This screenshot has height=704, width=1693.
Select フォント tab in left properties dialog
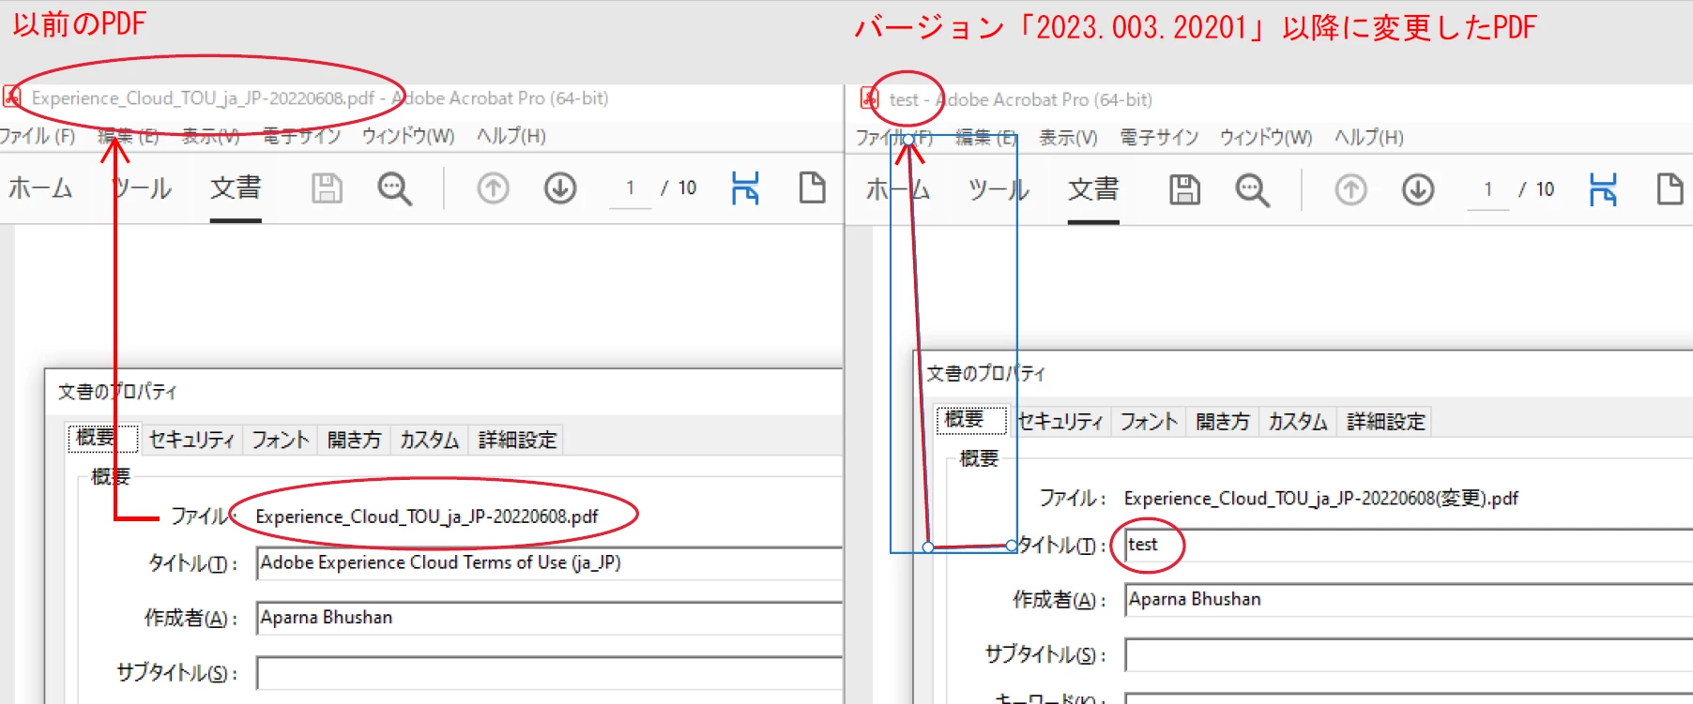pos(280,440)
